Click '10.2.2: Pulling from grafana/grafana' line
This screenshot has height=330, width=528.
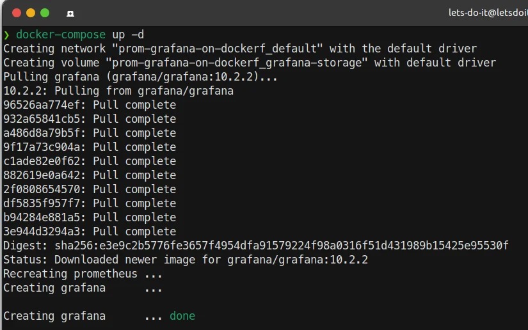point(118,91)
